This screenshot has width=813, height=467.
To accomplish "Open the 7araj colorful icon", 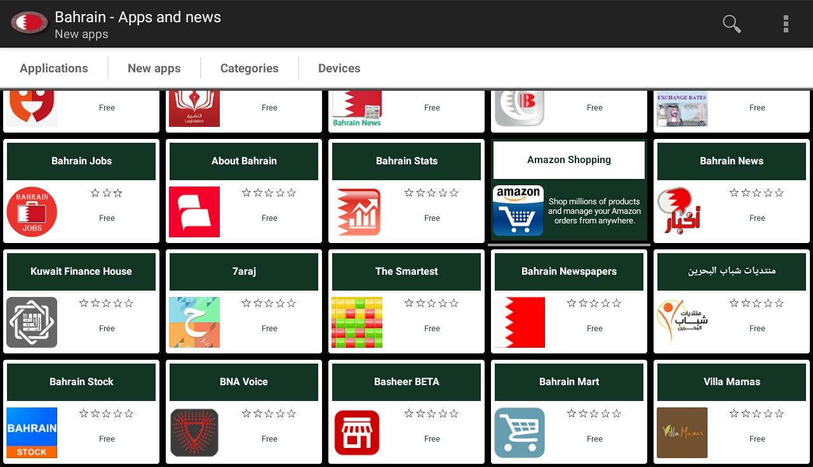I will (x=194, y=322).
